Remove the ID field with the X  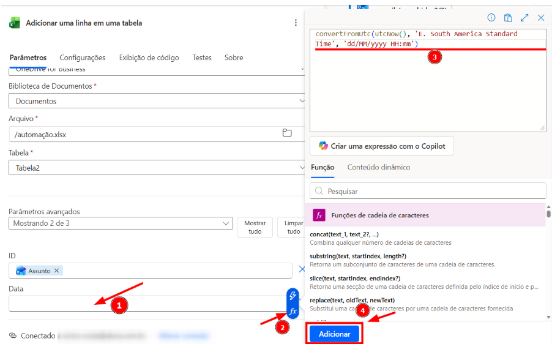[302, 269]
